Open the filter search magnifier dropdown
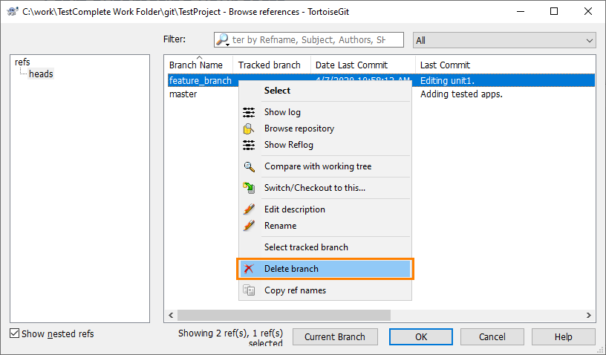This screenshot has width=606, height=355. [x=223, y=40]
